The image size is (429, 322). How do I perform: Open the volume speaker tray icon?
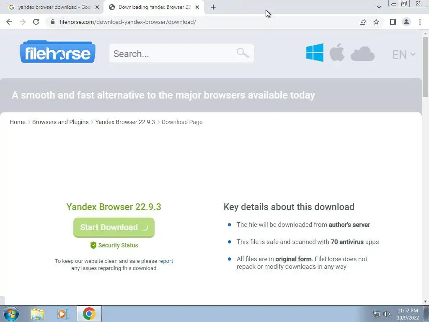click(x=386, y=314)
